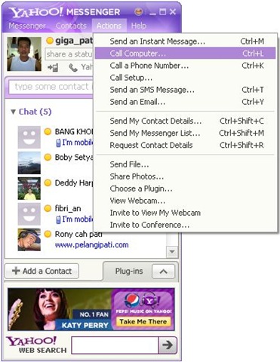Click fibri_an's yellow status icon
Screen dimensions: 280x362
(48, 208)
